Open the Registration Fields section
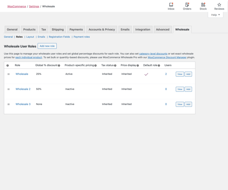Image resolution: width=228 pixels, height=190 pixels. (59, 37)
